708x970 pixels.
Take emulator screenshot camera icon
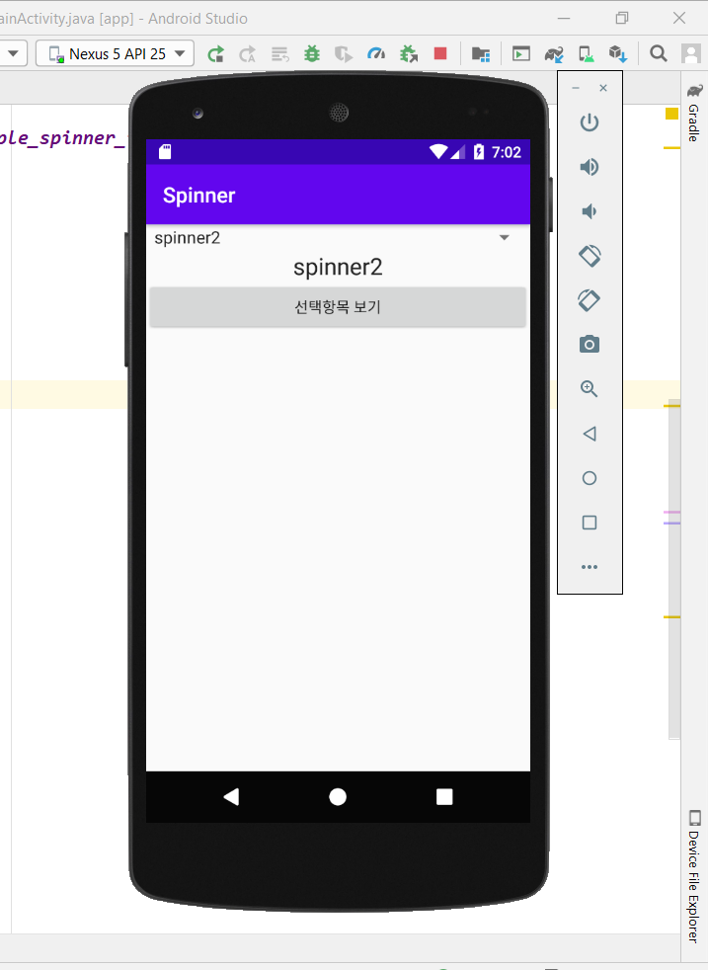pos(590,344)
